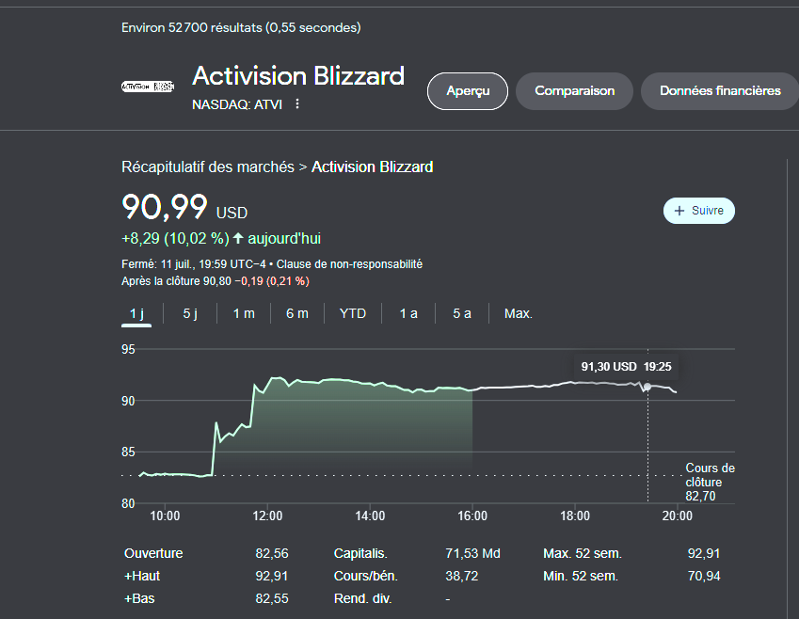799x619 pixels.
Task: Select the 1 j time range
Action: (136, 314)
